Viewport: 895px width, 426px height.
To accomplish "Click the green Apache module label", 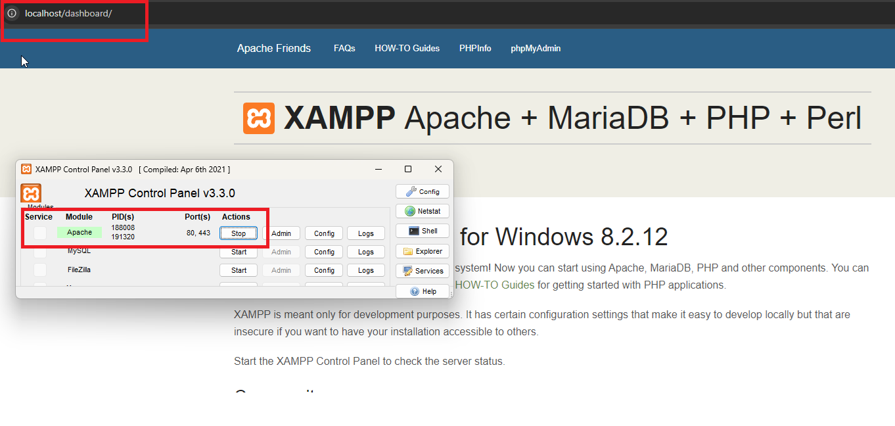I will pos(80,232).
